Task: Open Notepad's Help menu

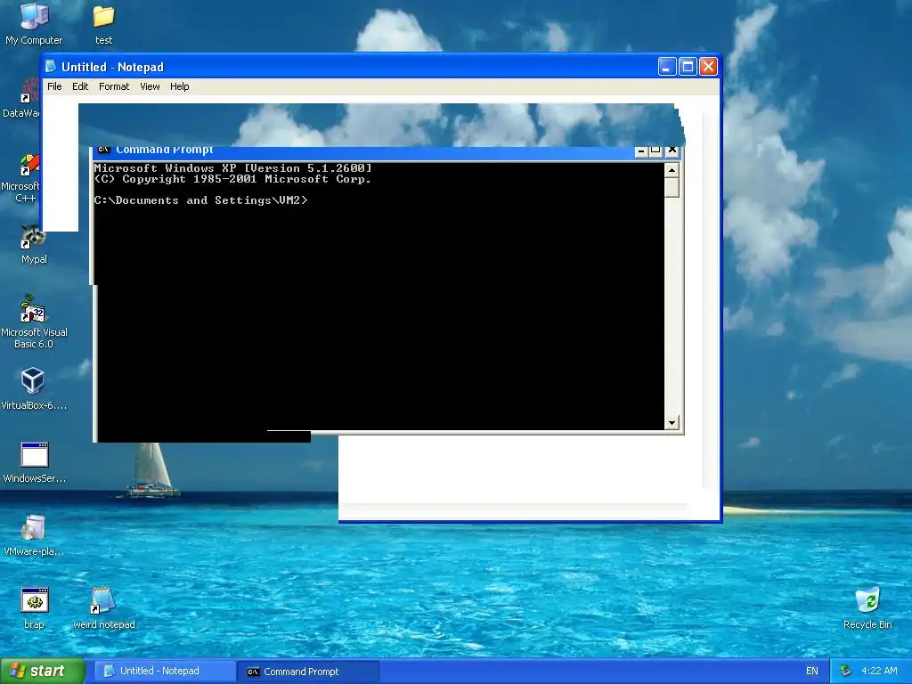Action: point(179,86)
